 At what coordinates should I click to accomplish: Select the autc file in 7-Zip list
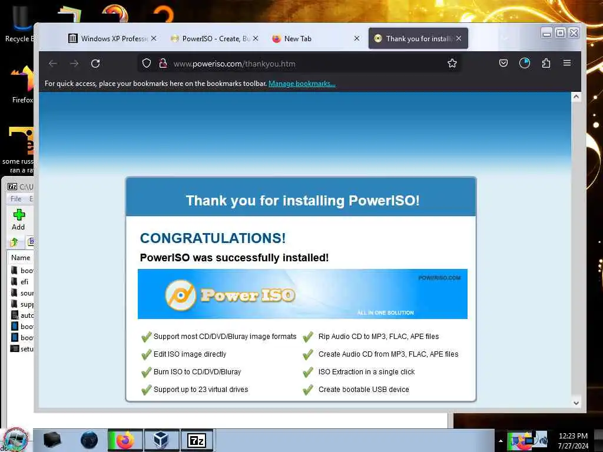(22, 315)
